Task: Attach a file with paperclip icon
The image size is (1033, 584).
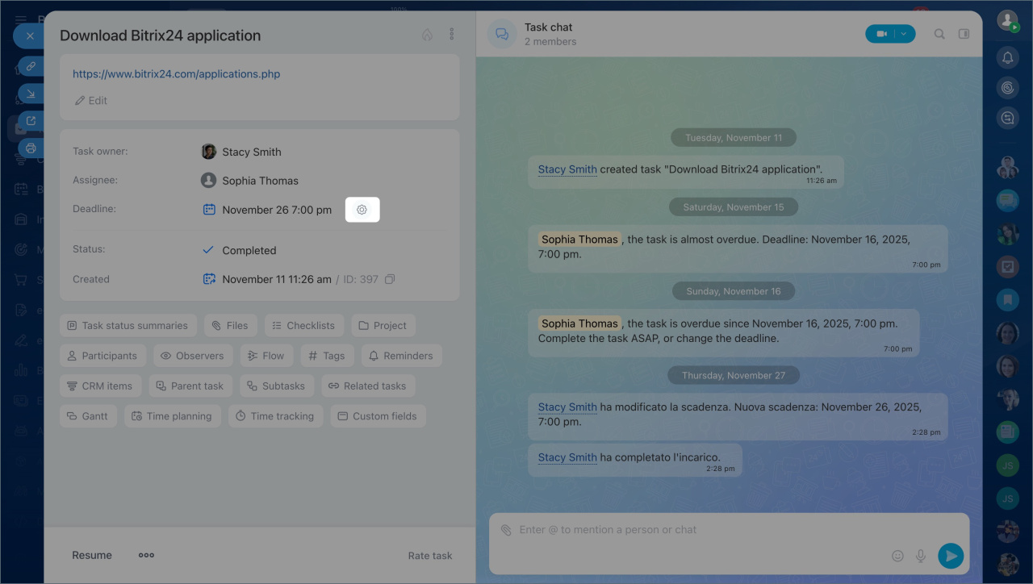Action: click(506, 530)
